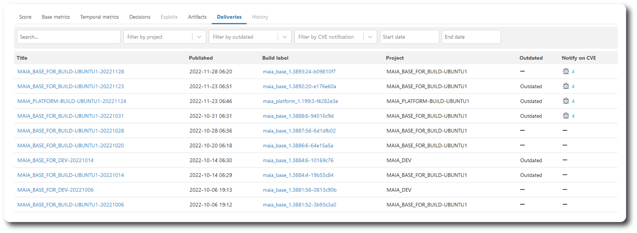
Task: Click build label maia_base_1.3881:56-0813c90b
Action: [299, 190]
